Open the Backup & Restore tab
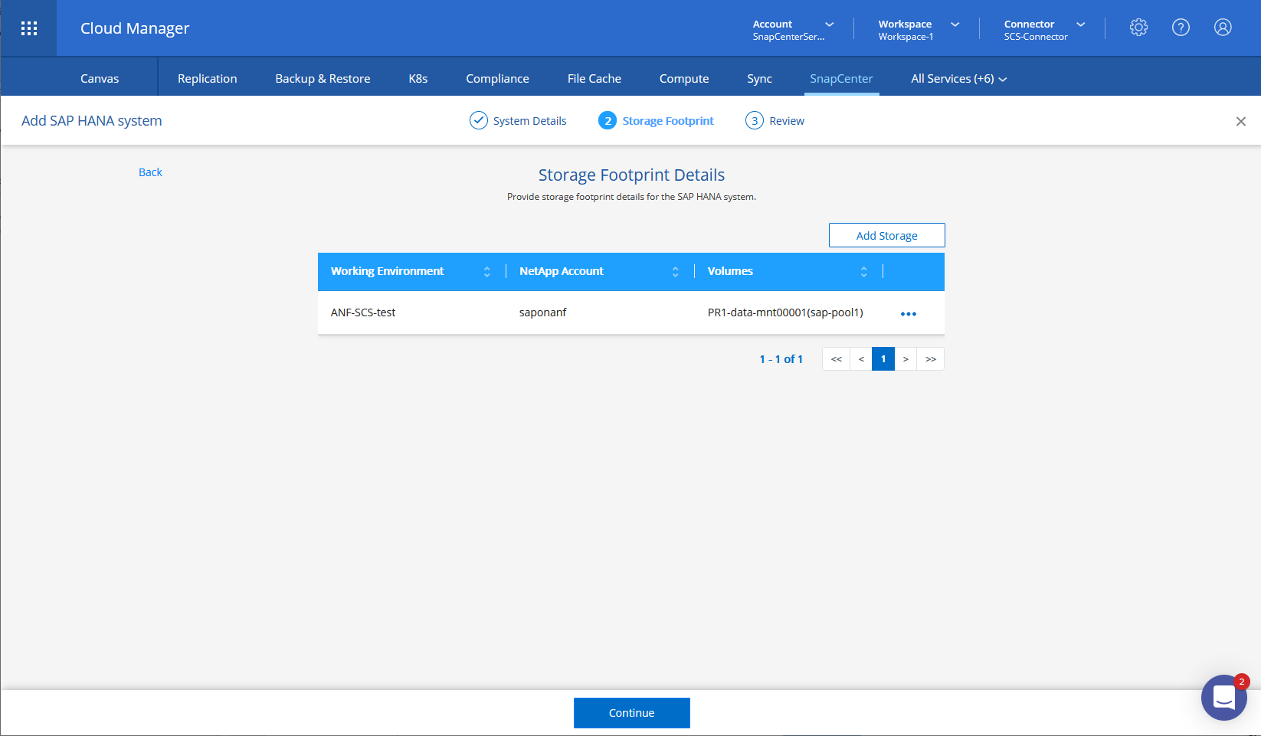1261x736 pixels. pos(323,79)
